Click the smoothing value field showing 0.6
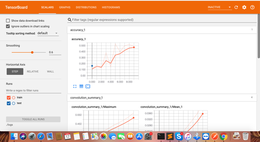Viewport: 260px width, 142px height. pyautogui.click(x=55, y=52)
